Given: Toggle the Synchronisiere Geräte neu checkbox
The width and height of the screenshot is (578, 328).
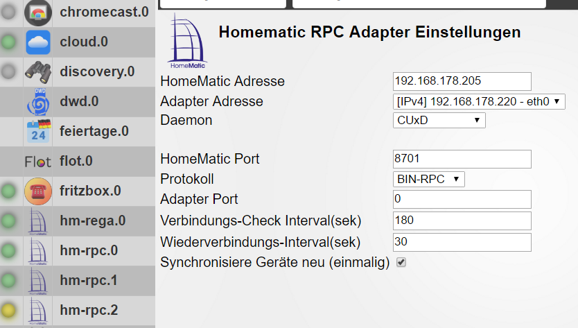Looking at the screenshot, I should [x=401, y=263].
